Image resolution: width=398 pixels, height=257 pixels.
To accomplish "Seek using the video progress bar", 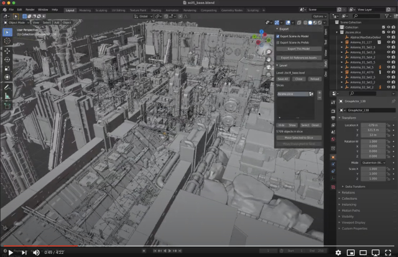I will click(x=199, y=245).
